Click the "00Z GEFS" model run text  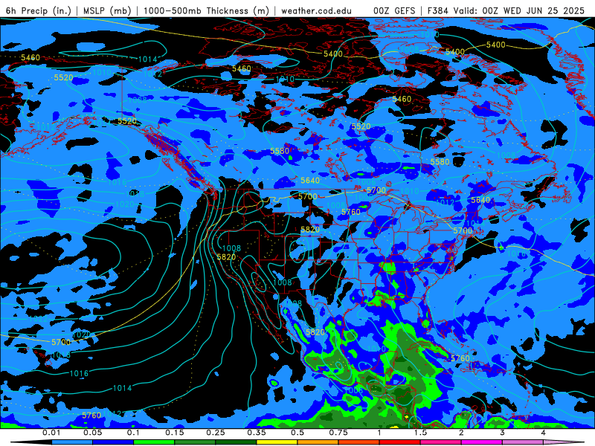click(x=394, y=10)
